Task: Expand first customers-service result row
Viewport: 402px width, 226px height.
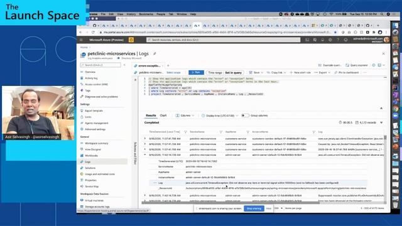Action: click(145, 139)
